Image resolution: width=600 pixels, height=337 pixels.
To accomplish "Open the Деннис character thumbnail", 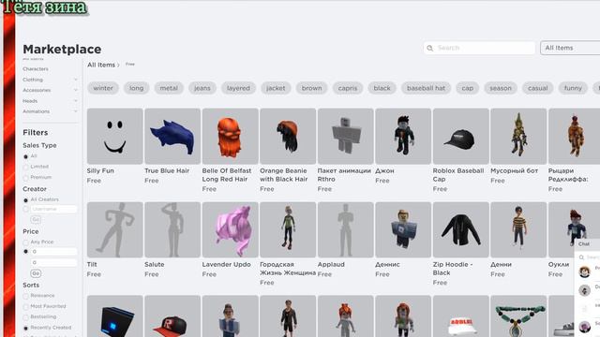I will (x=403, y=229).
